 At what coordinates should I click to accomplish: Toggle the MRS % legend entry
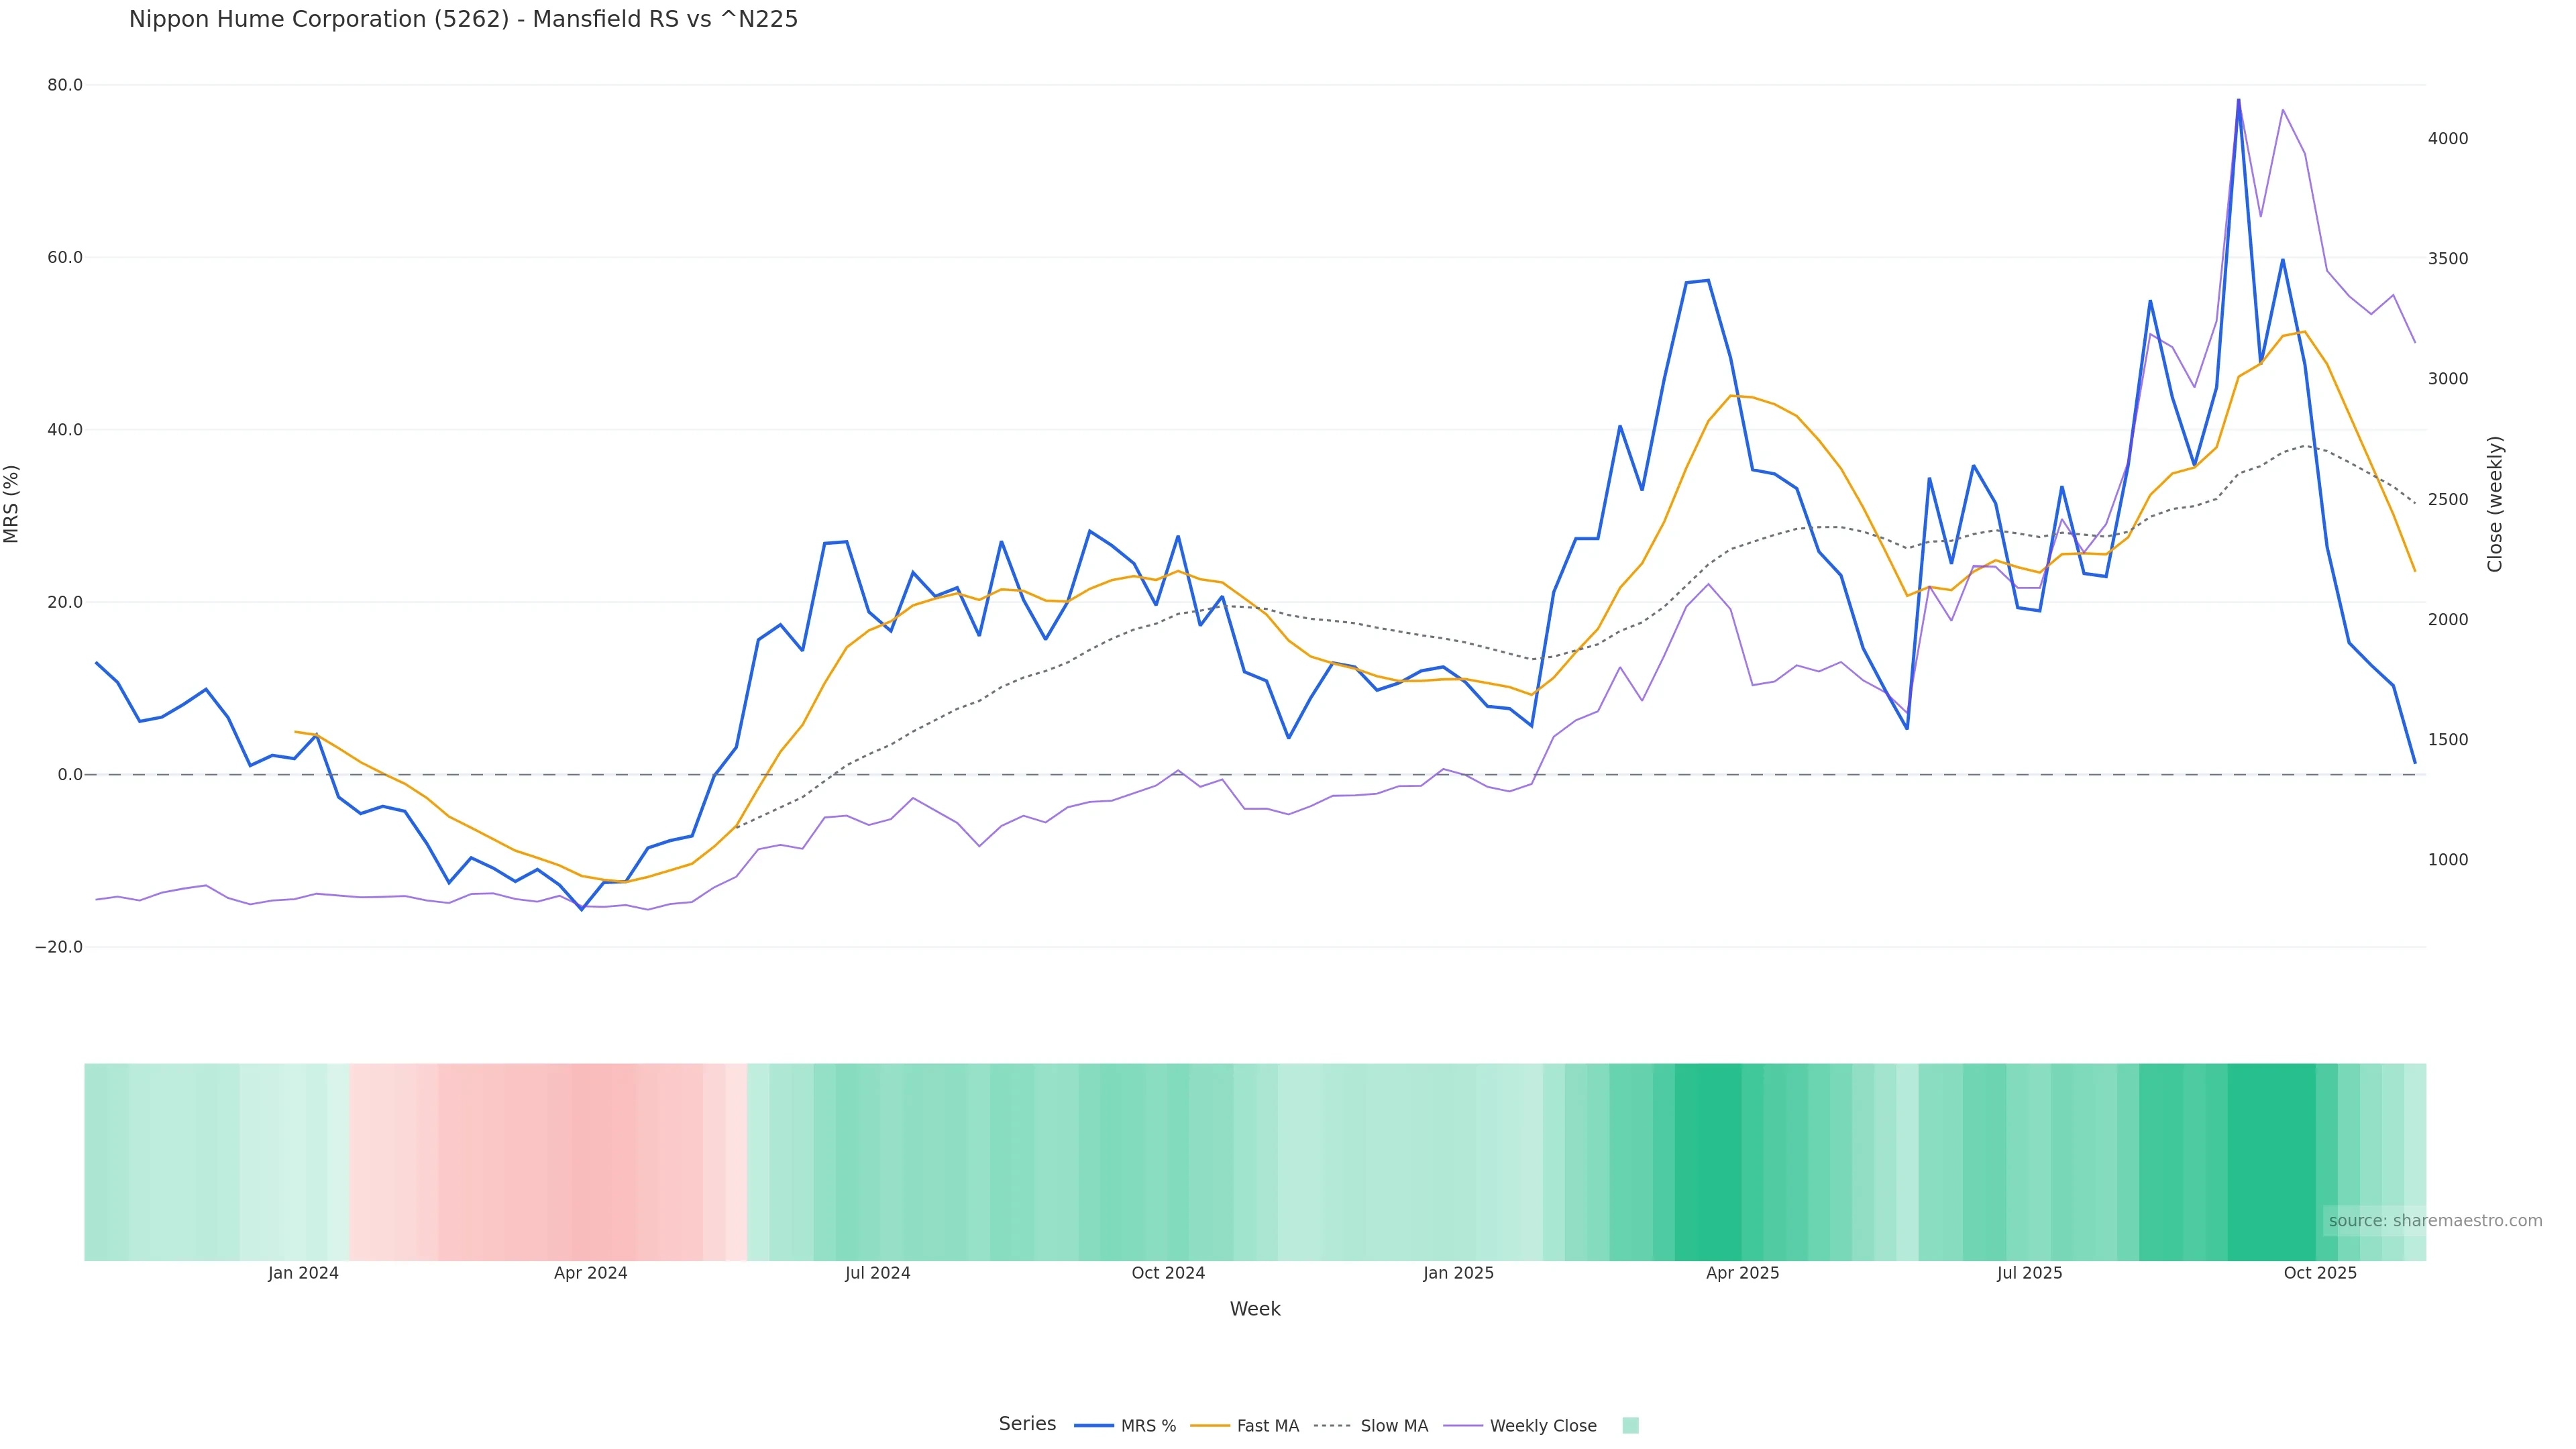click(x=1147, y=1426)
